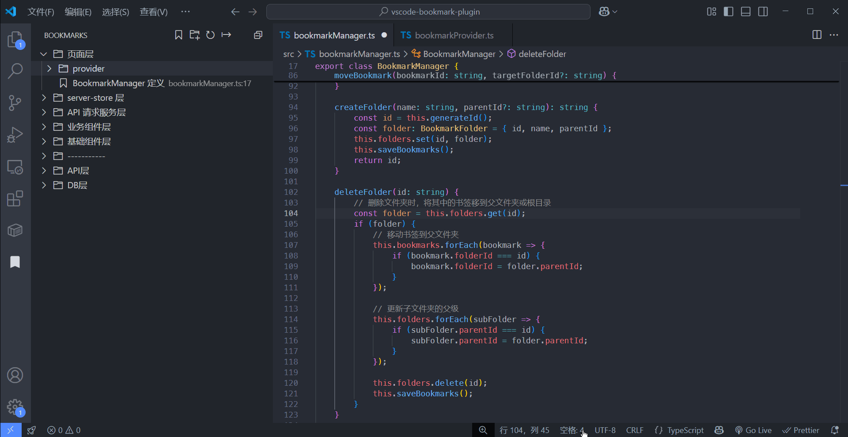
Task: Expand the provider folder
Action: [x=49, y=68]
